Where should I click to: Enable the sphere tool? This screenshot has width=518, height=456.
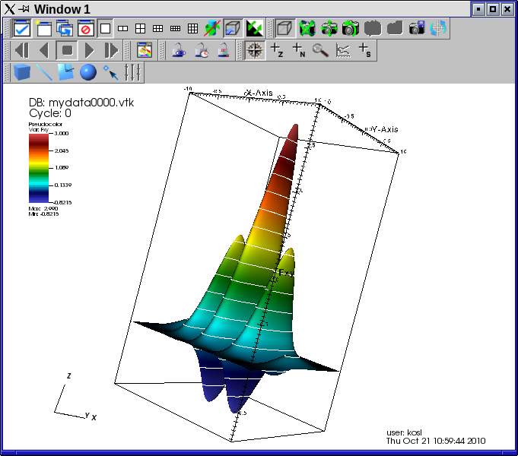click(x=88, y=73)
